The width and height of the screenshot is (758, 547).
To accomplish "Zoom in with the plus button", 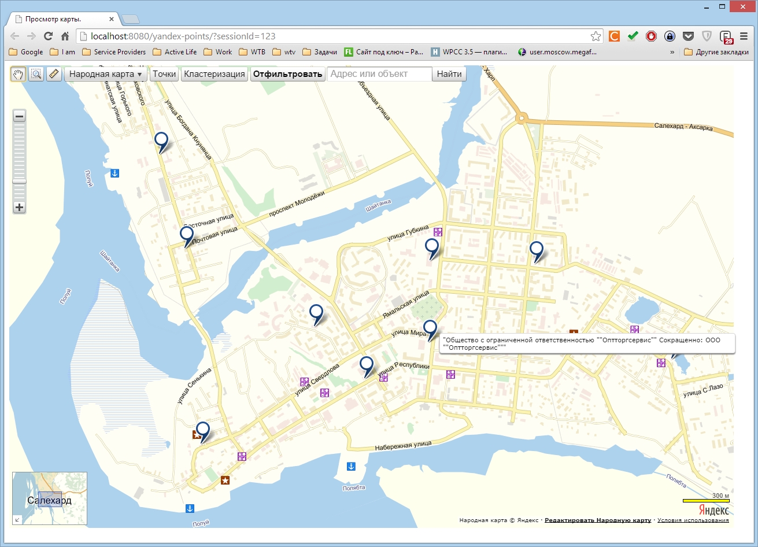I will point(20,207).
